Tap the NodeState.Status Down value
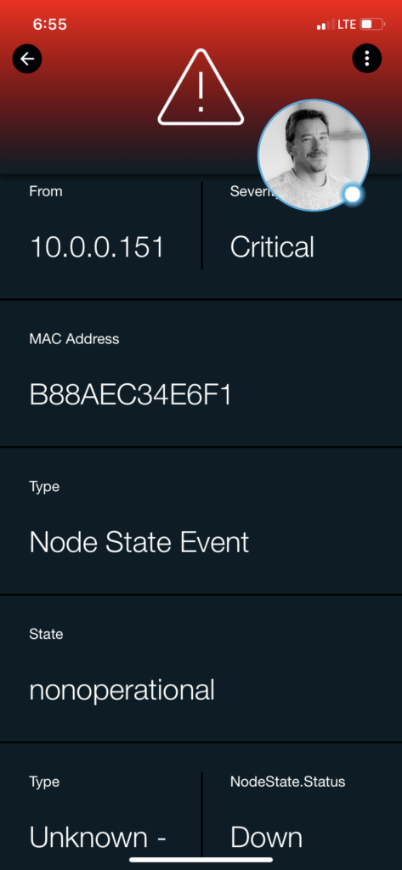This screenshot has width=402, height=870. (x=267, y=837)
